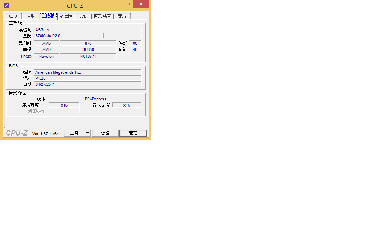Expand the 工具 dropdown arrow
Screen dimensions: 366x229
click(x=88, y=133)
